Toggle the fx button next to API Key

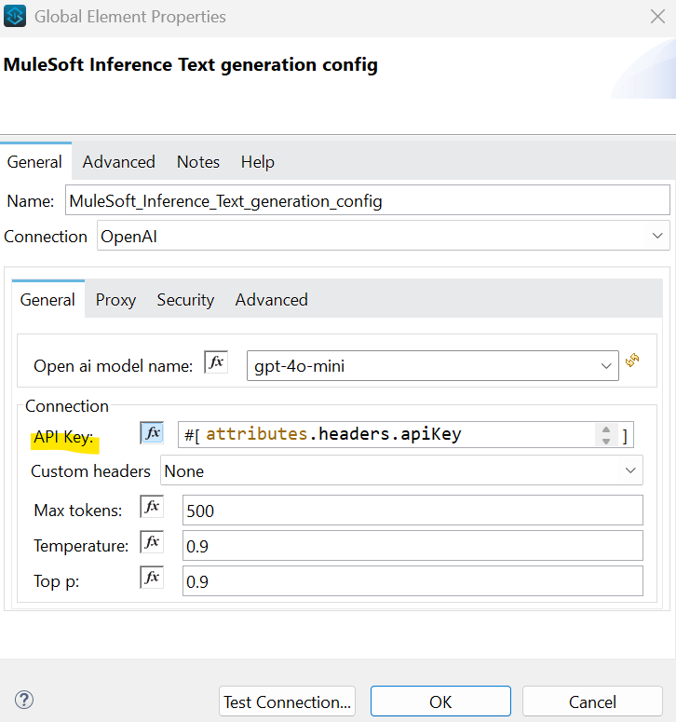pos(152,433)
